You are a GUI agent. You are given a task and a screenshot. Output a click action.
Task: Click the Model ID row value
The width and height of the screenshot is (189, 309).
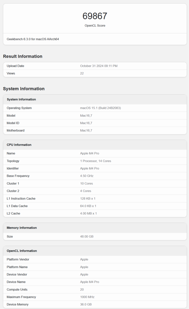point(86,123)
